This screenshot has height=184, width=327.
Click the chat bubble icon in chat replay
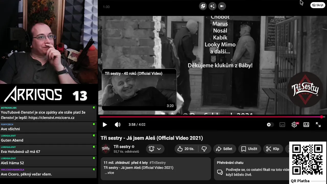(x=220, y=172)
